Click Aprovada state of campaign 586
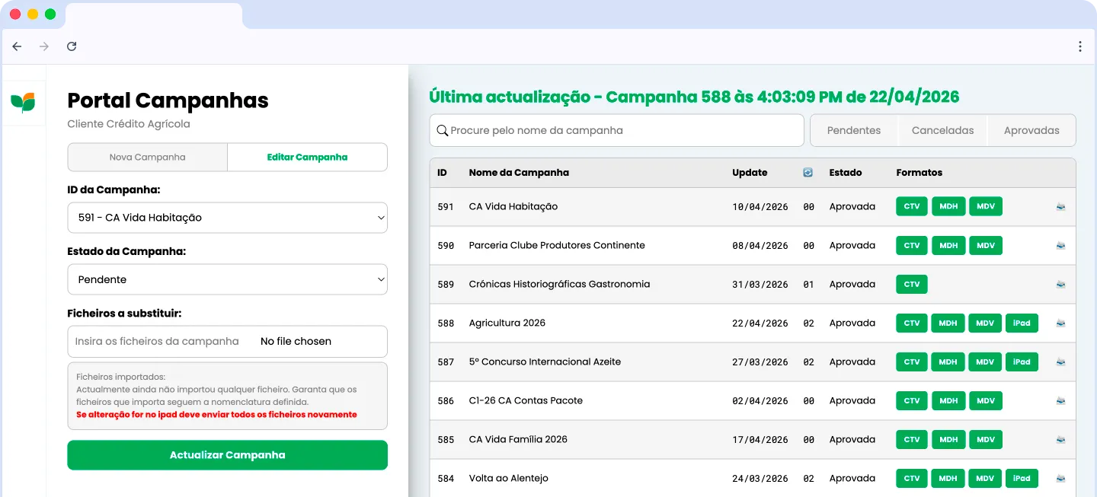The width and height of the screenshot is (1097, 497). click(852, 401)
